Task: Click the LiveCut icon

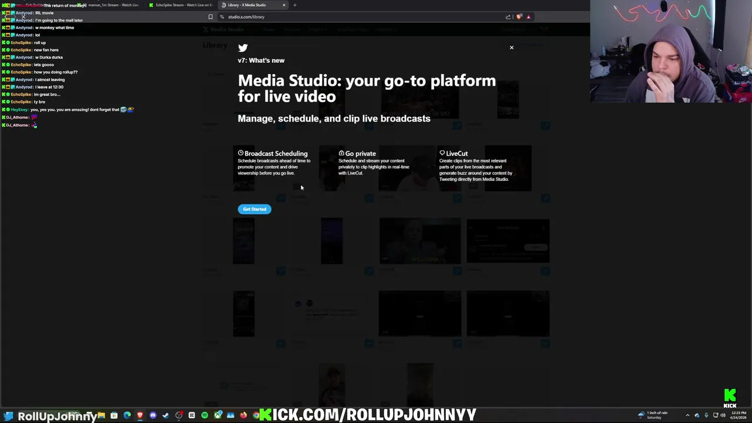Action: point(442,153)
